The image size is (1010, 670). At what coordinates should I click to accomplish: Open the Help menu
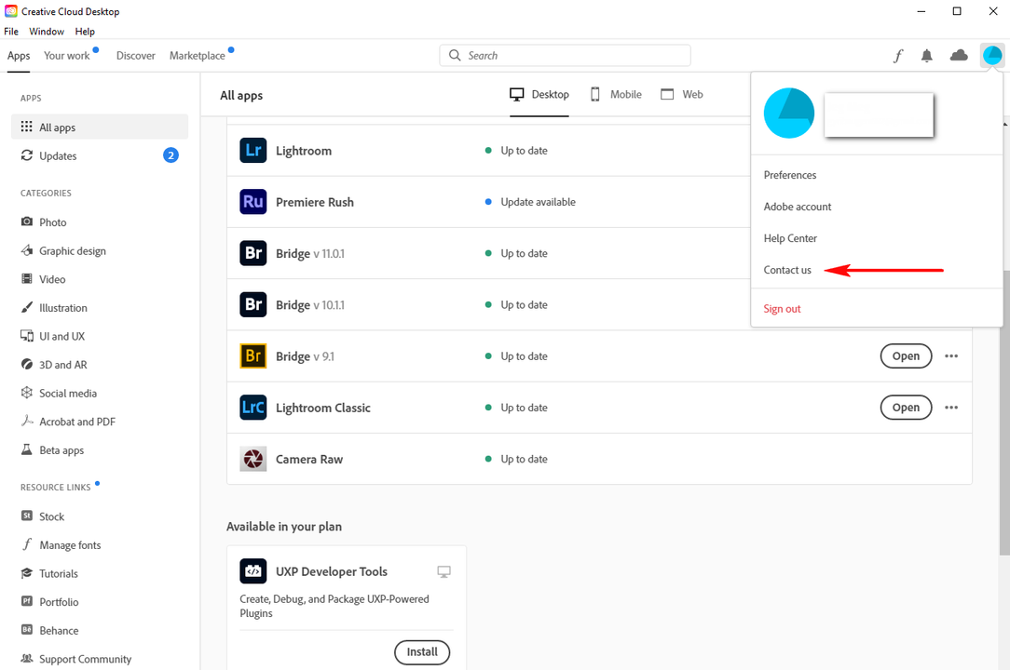point(85,31)
